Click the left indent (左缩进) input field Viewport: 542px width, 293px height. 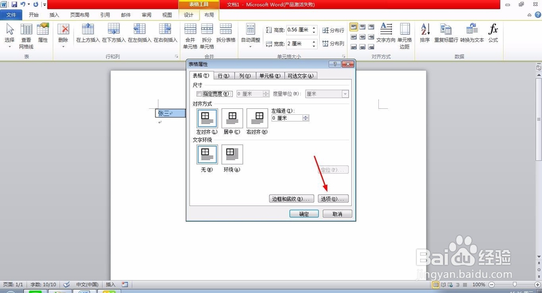287,118
